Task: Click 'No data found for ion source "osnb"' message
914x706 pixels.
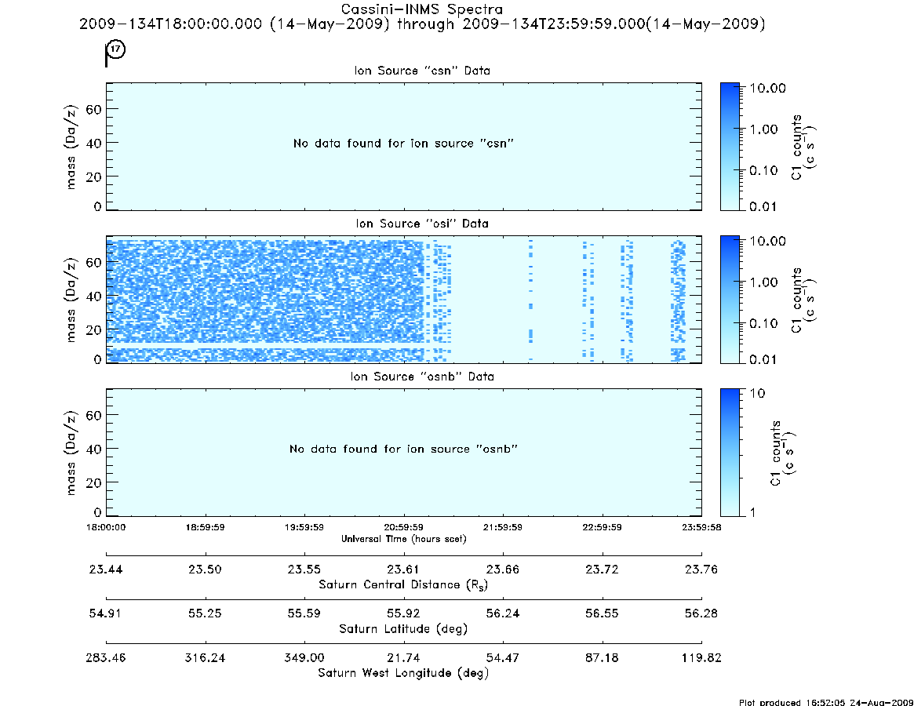Action: tap(403, 449)
